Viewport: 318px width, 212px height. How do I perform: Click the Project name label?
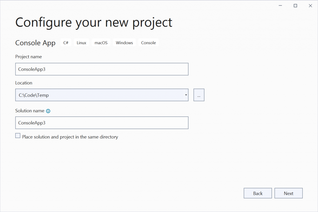[x=28, y=57]
